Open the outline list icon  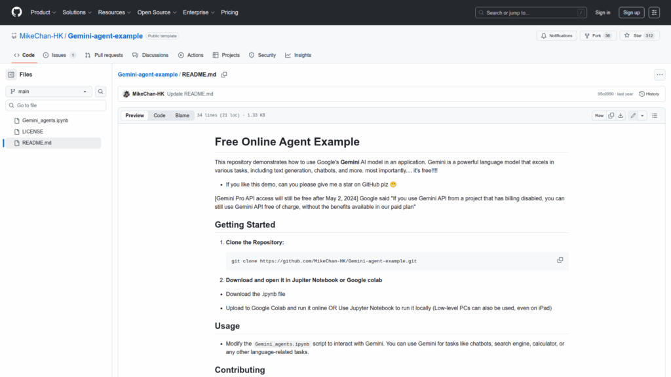(x=655, y=115)
